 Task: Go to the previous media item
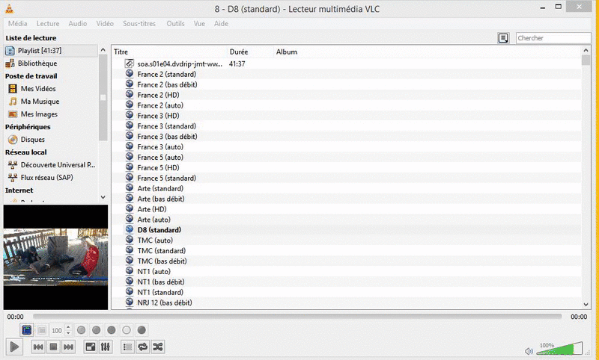tap(38, 347)
